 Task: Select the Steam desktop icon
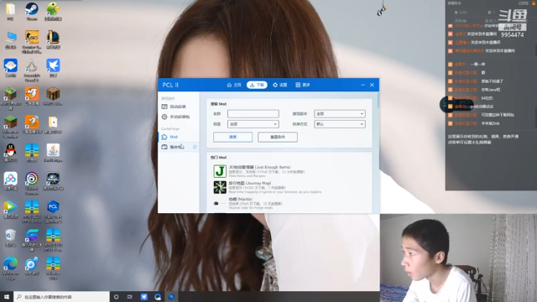(32, 11)
